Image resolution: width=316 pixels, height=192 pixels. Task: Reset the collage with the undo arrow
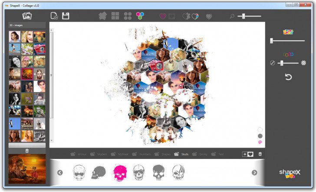tap(288, 77)
